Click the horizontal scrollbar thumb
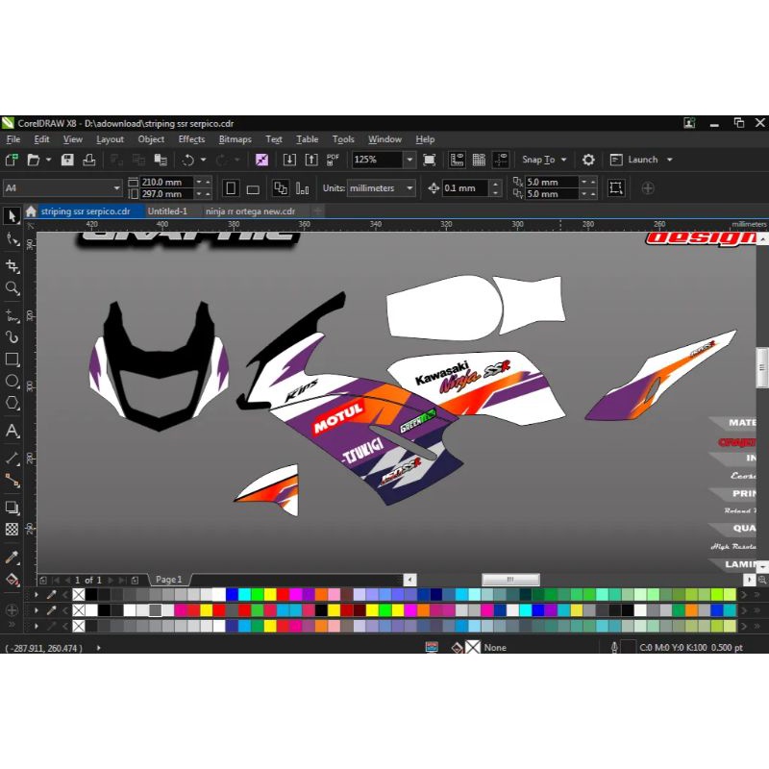Screen dimensions: 769x769 tap(510, 580)
